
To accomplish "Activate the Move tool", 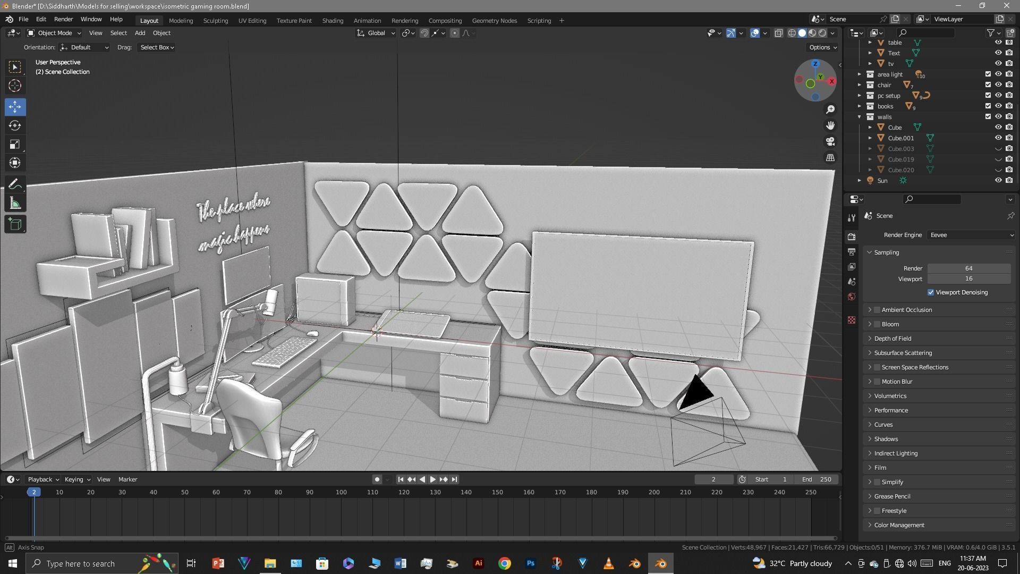I will click(15, 107).
